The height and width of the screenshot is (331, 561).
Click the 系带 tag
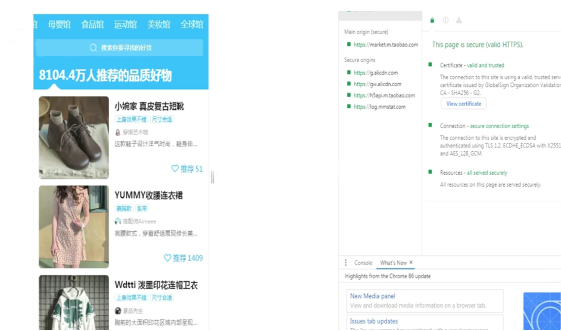point(142,208)
